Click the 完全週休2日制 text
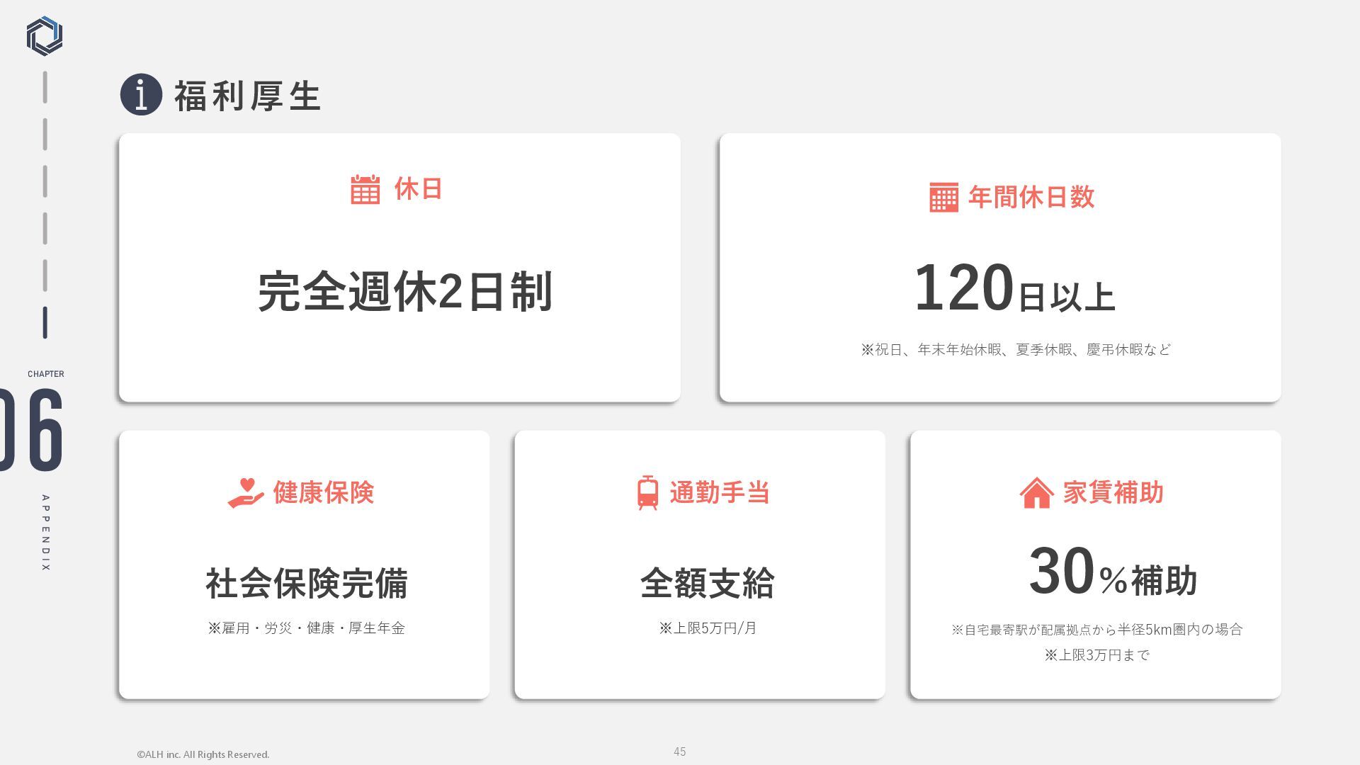1360x765 pixels. [404, 291]
